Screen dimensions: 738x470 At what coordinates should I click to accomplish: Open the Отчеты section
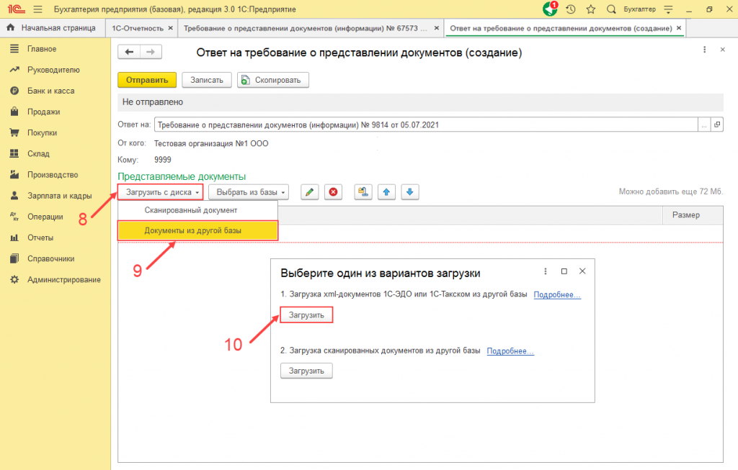coord(40,238)
